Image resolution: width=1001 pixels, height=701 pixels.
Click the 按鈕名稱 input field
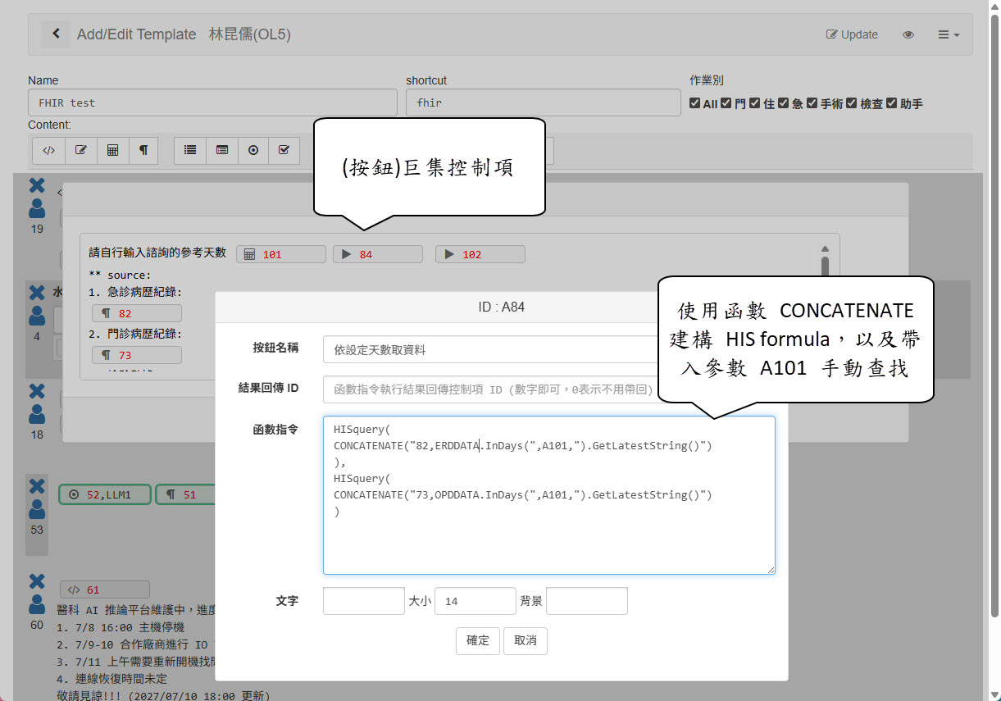tap(490, 349)
